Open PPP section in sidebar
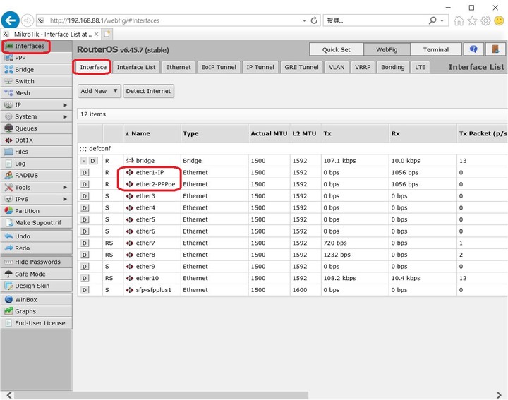This screenshot has width=508, height=400. [36, 58]
